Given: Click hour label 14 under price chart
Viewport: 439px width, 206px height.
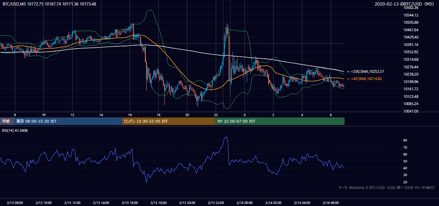Looking at the screenshot, I should click(x=101, y=115).
